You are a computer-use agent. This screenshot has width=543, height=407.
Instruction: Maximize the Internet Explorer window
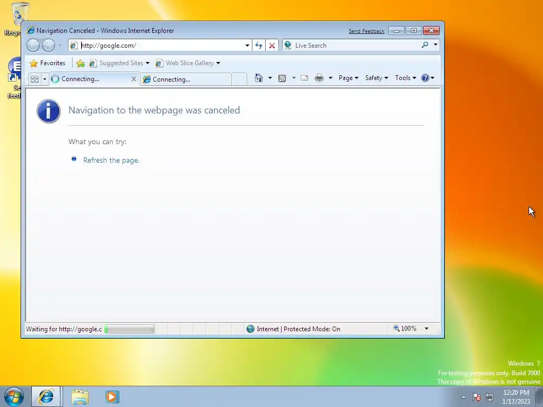click(414, 31)
